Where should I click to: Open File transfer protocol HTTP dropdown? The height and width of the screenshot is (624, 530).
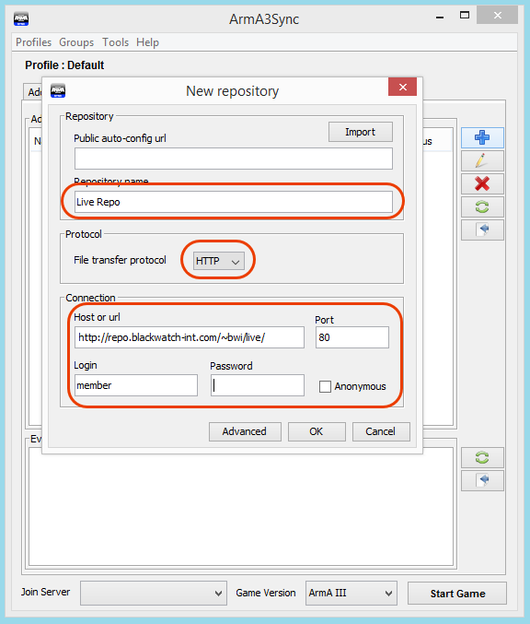click(x=218, y=261)
